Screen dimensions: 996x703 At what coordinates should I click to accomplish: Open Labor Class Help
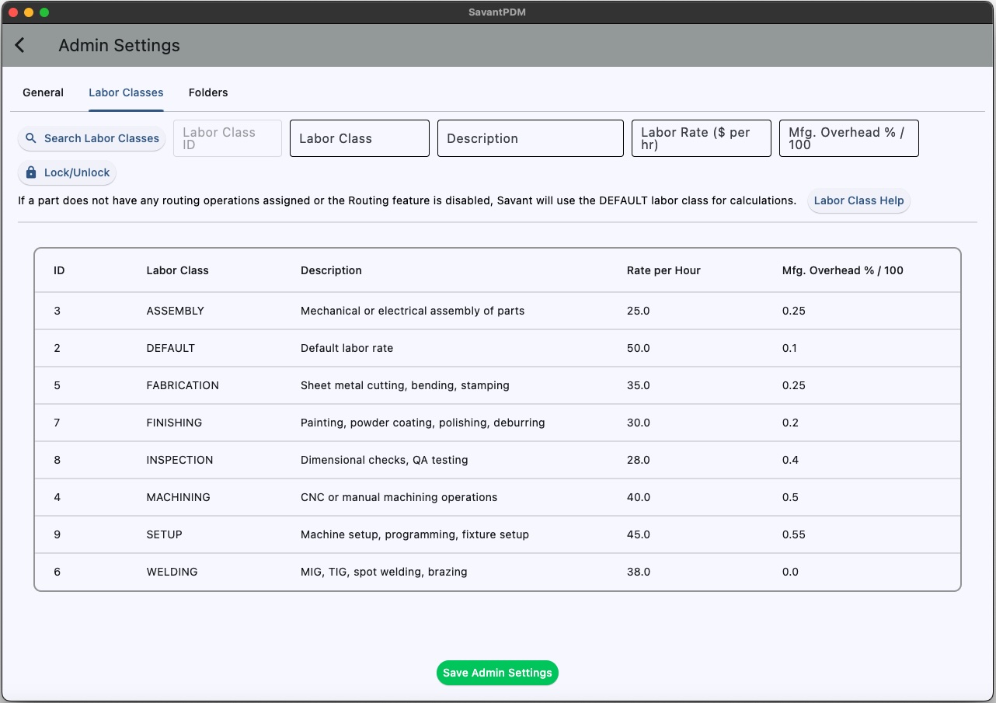point(858,200)
